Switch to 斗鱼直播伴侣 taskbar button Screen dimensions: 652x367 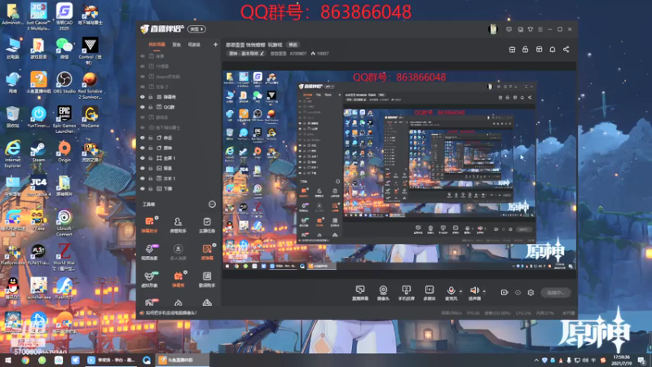point(181,360)
